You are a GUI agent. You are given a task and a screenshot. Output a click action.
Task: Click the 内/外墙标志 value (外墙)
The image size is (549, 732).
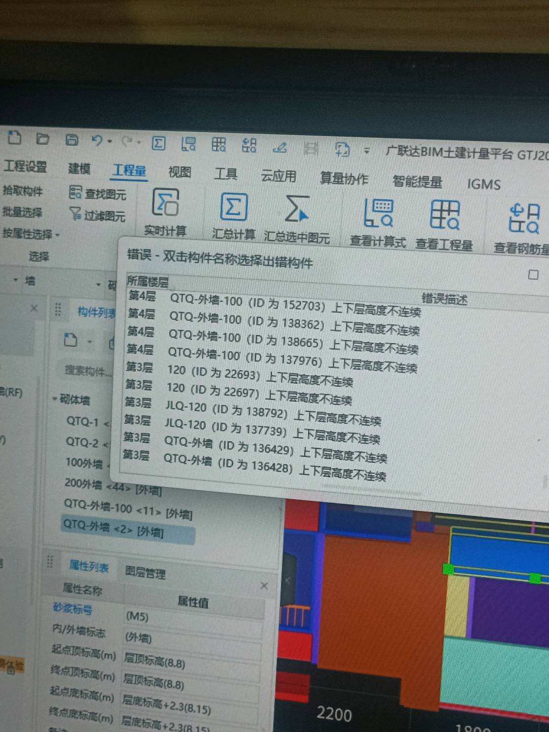click(x=192, y=639)
